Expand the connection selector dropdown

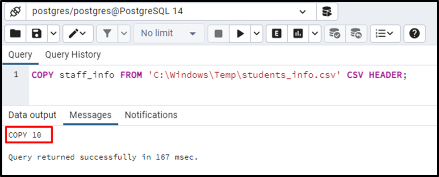click(303, 12)
